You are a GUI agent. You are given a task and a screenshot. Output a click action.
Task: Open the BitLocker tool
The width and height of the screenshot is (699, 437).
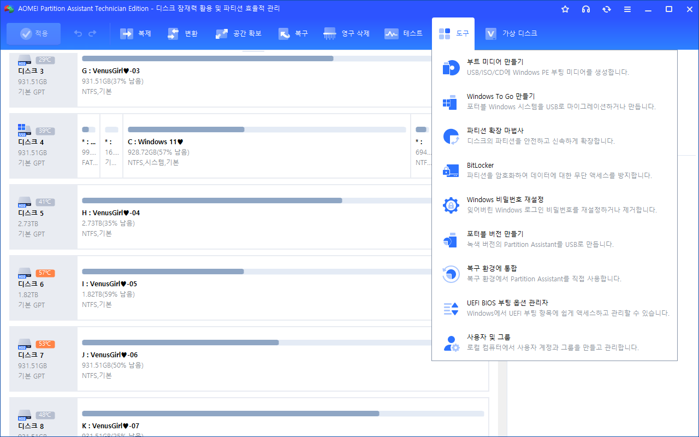(554, 170)
